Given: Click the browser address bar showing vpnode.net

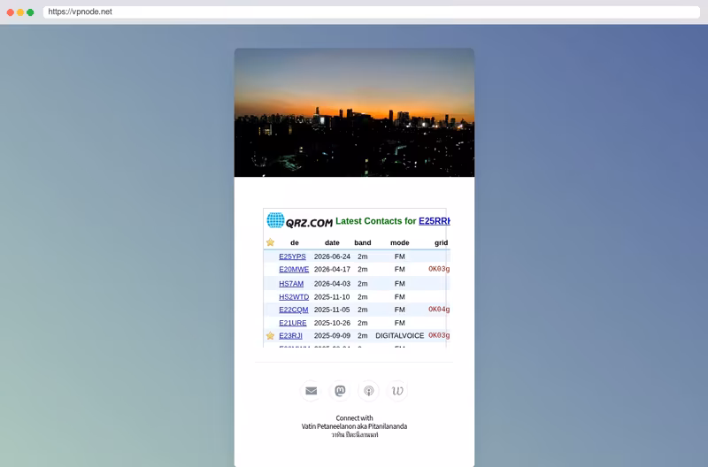Looking at the screenshot, I should [371, 11].
